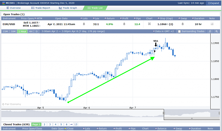Enable the Surrounding Trades checkbox
The height and width of the screenshot is (131, 222).
[x=179, y=31]
